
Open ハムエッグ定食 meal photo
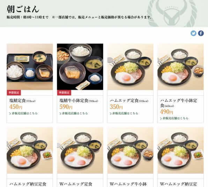(x=130, y=67)
